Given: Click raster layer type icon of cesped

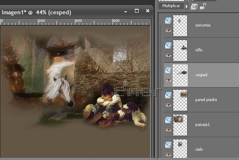Looking at the screenshot, I should pyautogui.click(x=168, y=70).
